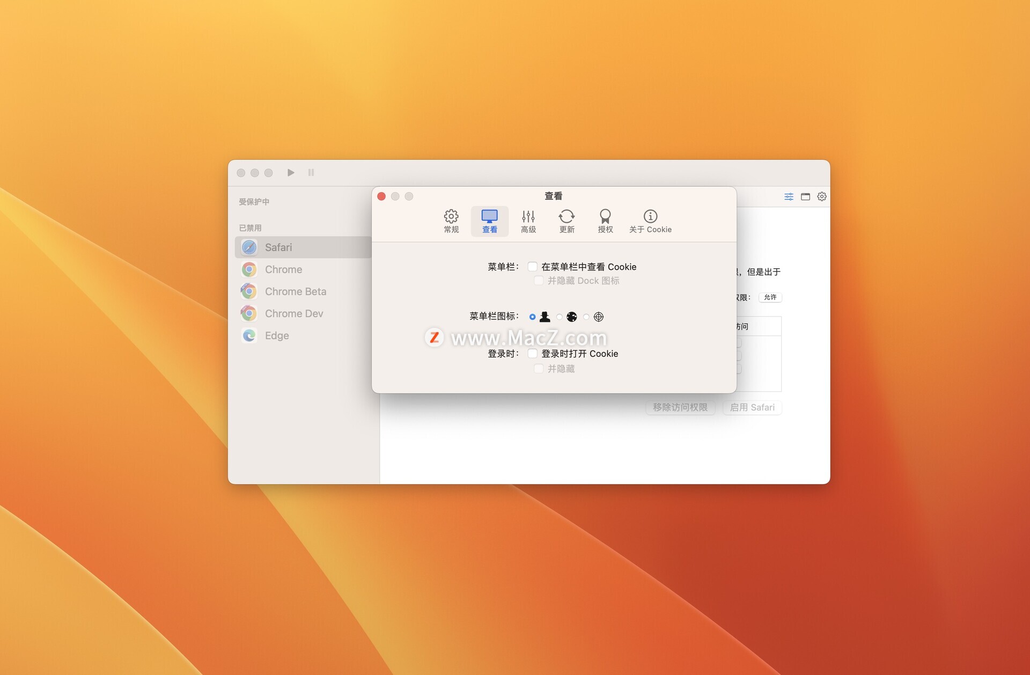Select Chrome Beta in the sidebar

pyautogui.click(x=304, y=291)
